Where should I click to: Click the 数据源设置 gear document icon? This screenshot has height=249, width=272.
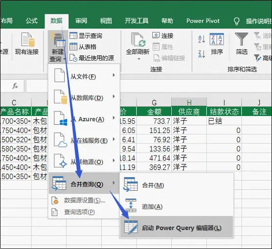point(55,201)
